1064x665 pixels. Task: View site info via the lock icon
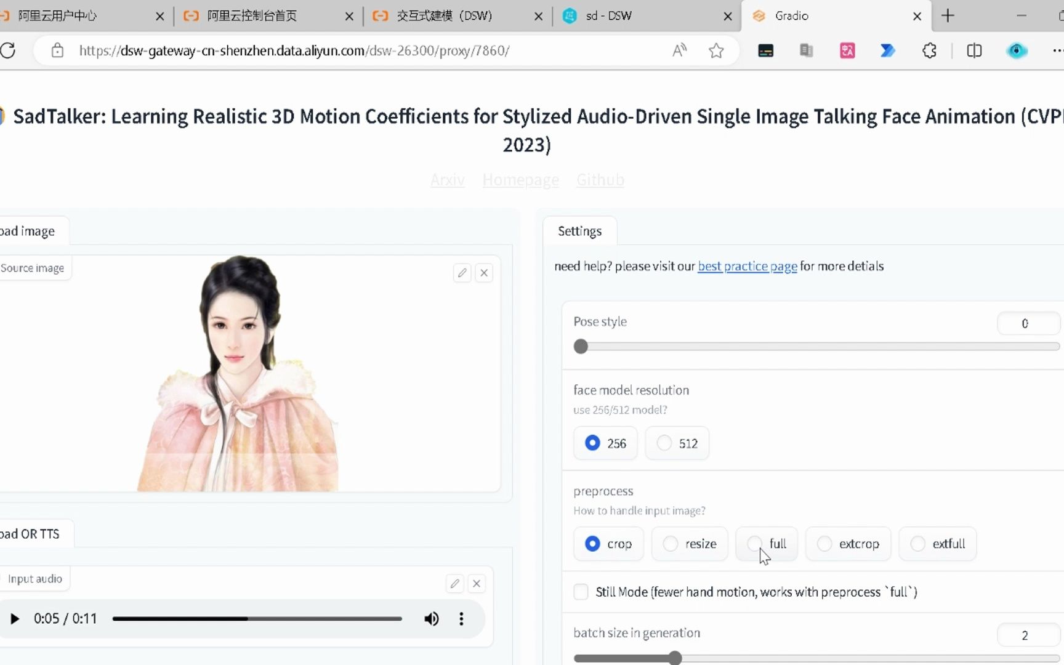(x=57, y=50)
